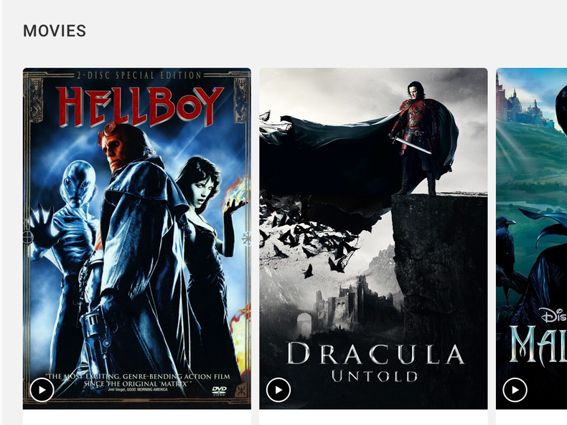This screenshot has width=567, height=425.
Task: Click the play icon on Maleficent poster
Action: pos(515,390)
